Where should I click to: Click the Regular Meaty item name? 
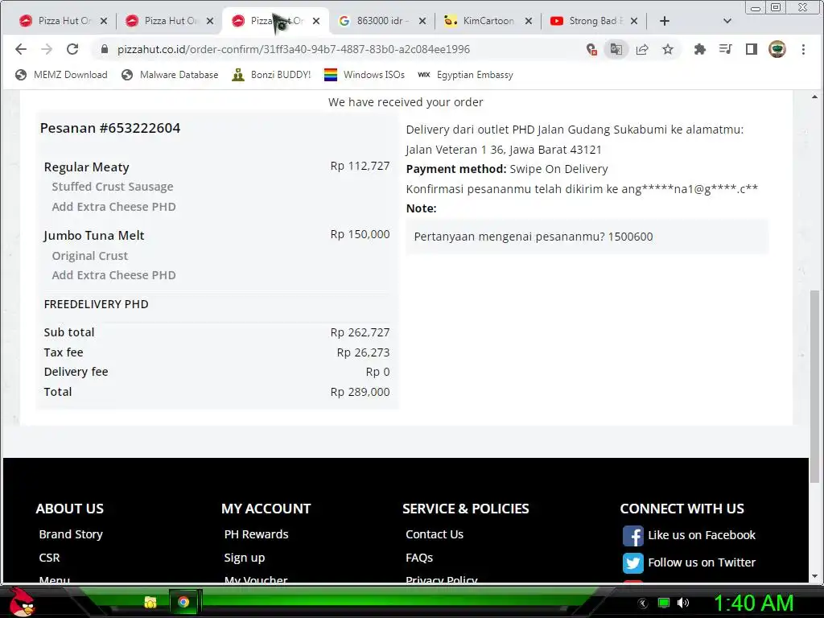[x=87, y=167]
